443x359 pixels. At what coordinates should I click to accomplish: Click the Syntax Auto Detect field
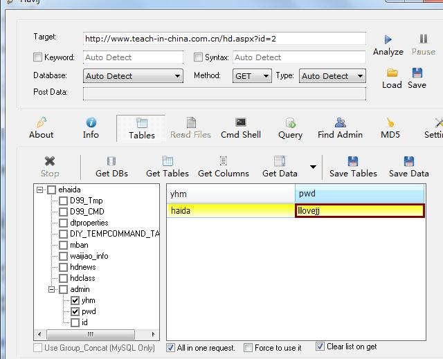tap(299, 57)
